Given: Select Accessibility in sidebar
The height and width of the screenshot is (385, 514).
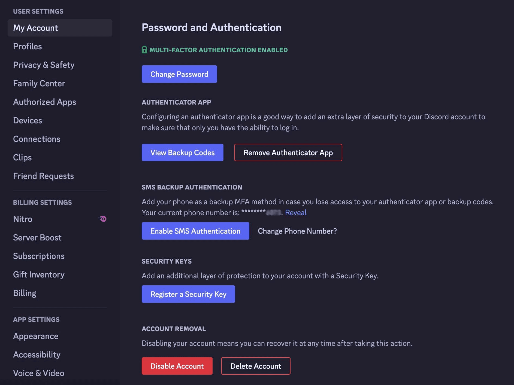Looking at the screenshot, I should [x=60, y=355].
